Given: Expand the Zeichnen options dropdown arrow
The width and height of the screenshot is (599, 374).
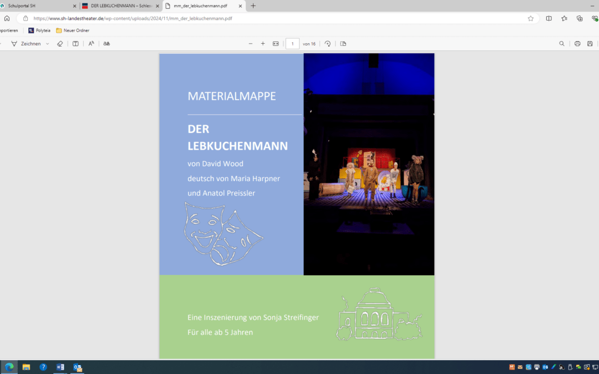Looking at the screenshot, I should click(x=47, y=44).
